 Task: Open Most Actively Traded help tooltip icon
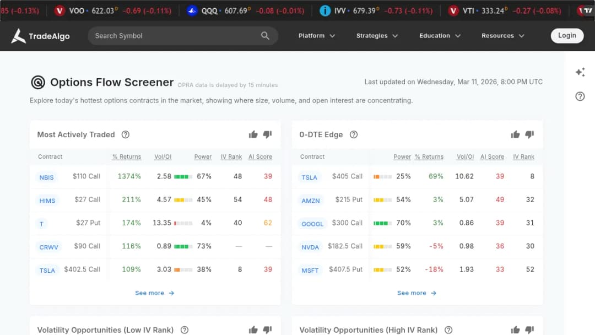pos(126,134)
